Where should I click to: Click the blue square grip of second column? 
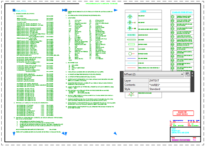coord(65,10)
